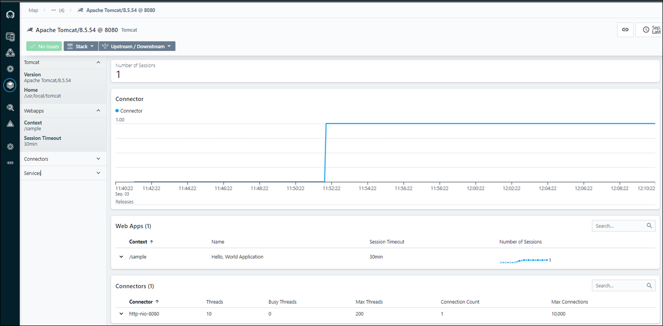The image size is (663, 326).
Task: Open Websites & Mobile Apps sidebar icon
Action: (x=10, y=37)
